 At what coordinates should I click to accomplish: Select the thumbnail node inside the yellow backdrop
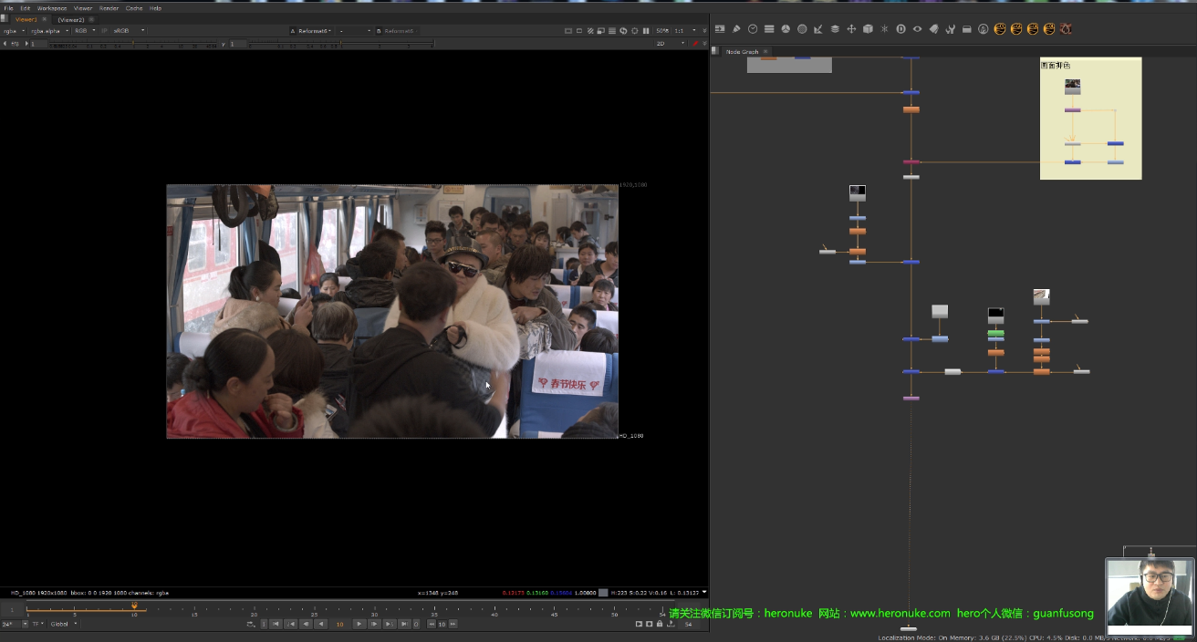1072,87
